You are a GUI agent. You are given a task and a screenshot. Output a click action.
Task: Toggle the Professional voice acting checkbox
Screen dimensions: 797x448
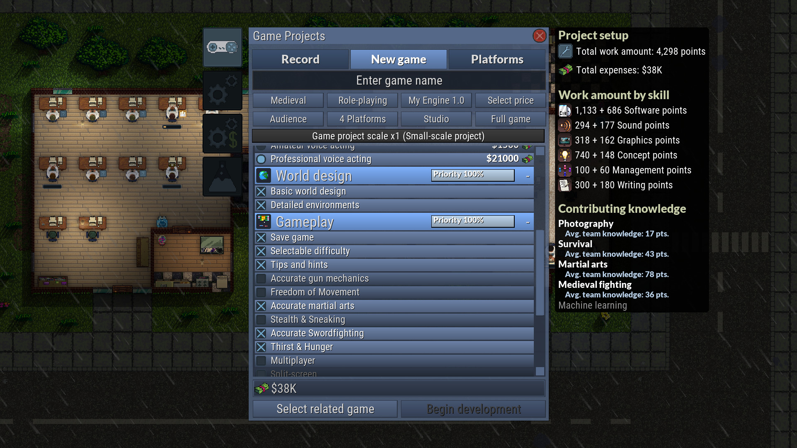[x=262, y=159]
